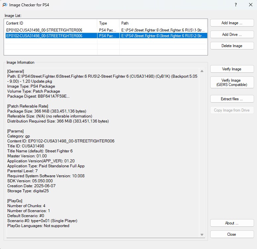The image size is (257, 249).
Task: Click the [Params] section heading
Action: click(15, 131)
